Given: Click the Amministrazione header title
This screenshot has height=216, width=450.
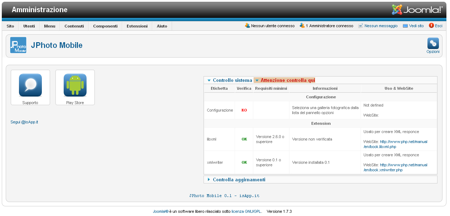Looking at the screenshot, I should [39, 10].
